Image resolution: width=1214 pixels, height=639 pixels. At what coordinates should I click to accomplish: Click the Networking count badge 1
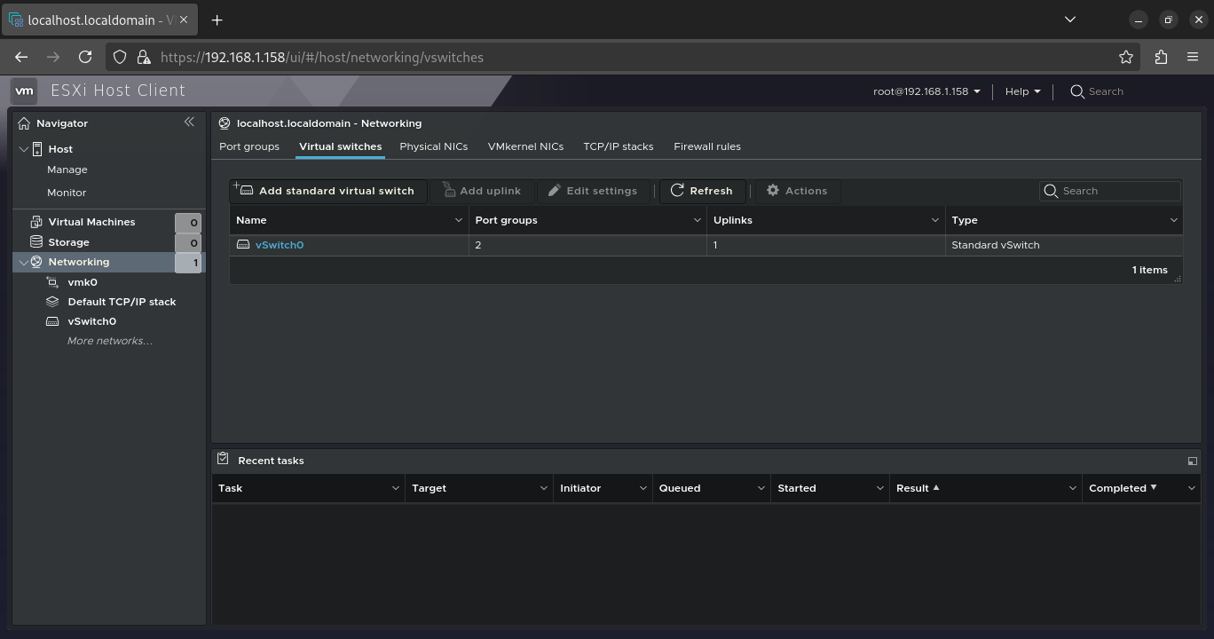tap(188, 263)
